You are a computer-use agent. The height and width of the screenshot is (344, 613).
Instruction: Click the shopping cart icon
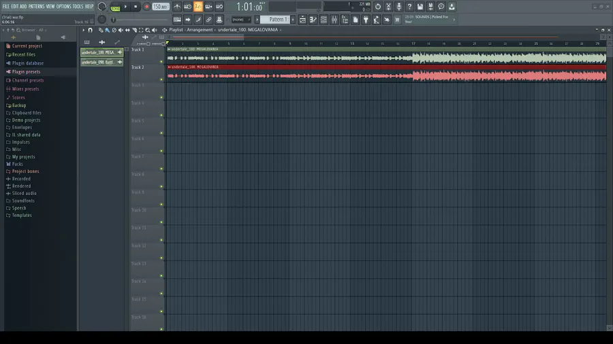[397, 20]
